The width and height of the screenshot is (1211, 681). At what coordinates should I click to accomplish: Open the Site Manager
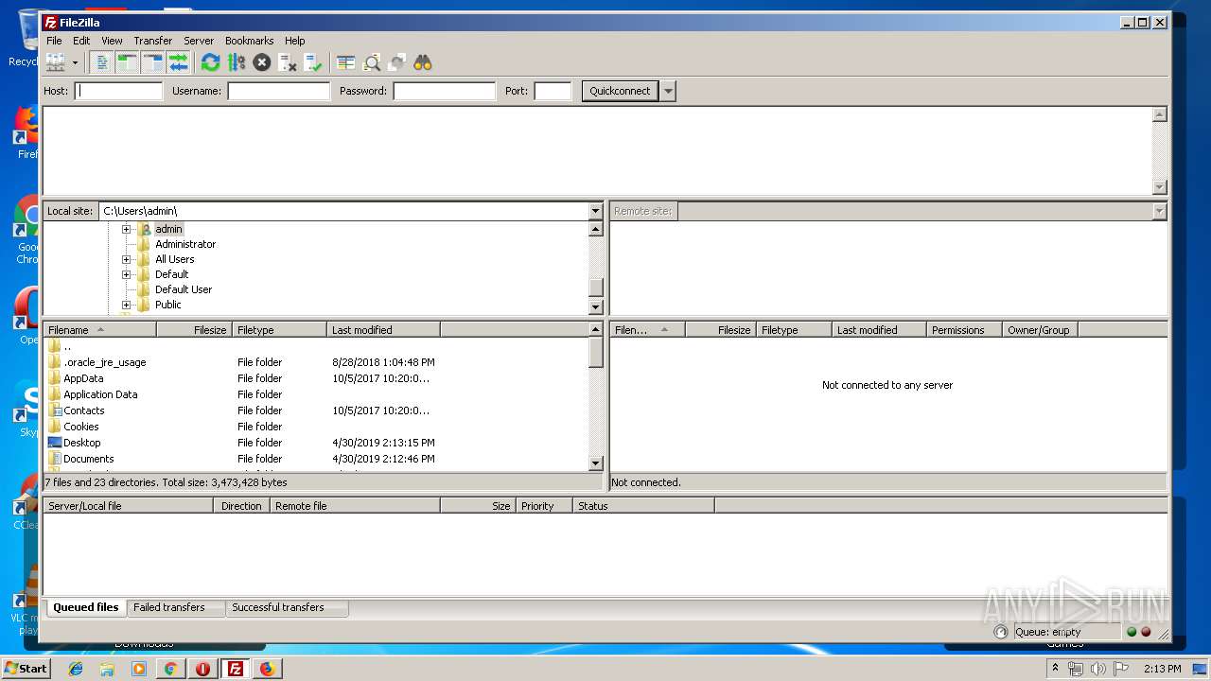tap(56, 62)
